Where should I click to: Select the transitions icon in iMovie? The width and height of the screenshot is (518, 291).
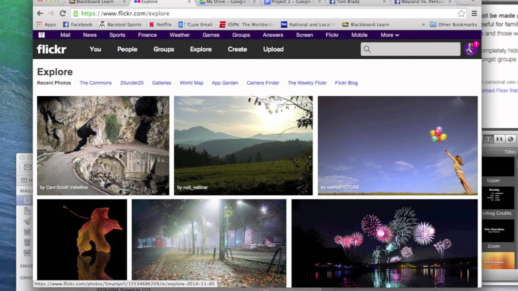tap(499, 139)
